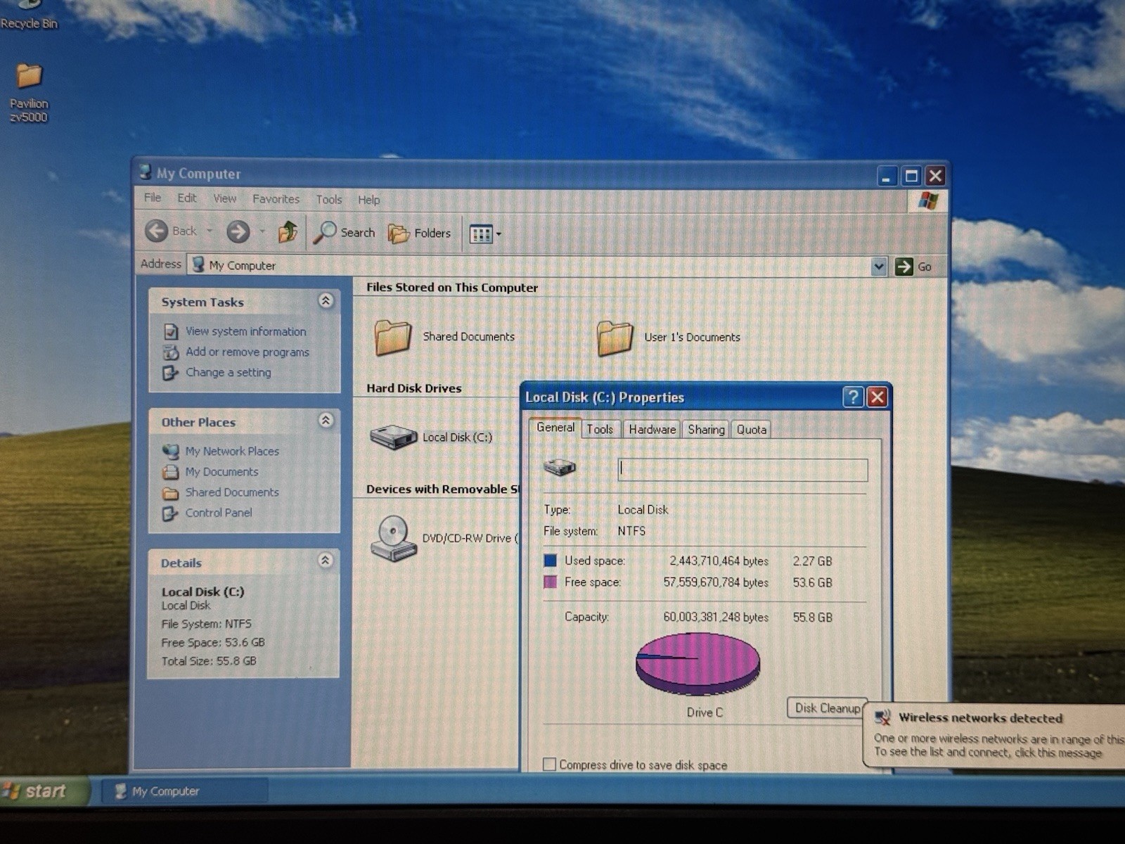Open the Pavilion zv5000 desktop folder
Image resolution: width=1125 pixels, height=844 pixels.
pyautogui.click(x=29, y=93)
